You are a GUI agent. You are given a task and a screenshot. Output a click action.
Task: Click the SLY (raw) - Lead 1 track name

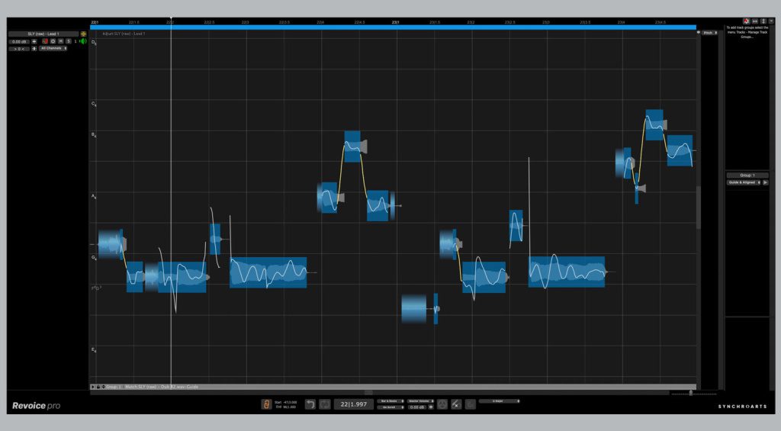coord(43,34)
